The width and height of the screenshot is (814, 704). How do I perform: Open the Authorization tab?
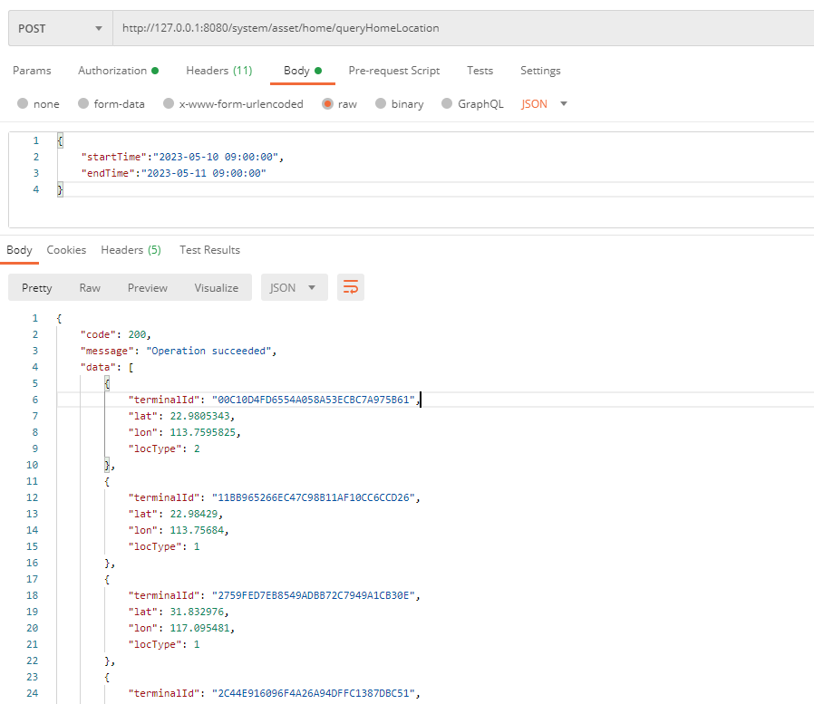click(x=118, y=71)
